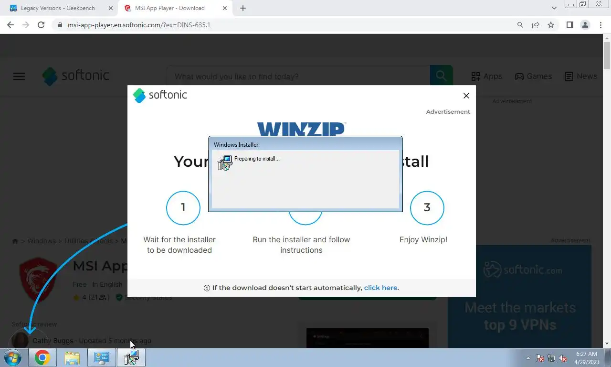This screenshot has height=367, width=611.
Task: Open Chrome zoom search icon
Action: (520, 25)
